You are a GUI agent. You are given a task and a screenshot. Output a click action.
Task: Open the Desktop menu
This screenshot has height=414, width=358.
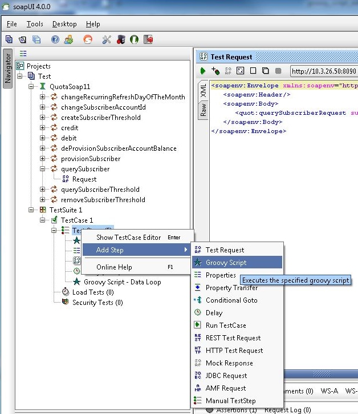pyautogui.click(x=64, y=24)
